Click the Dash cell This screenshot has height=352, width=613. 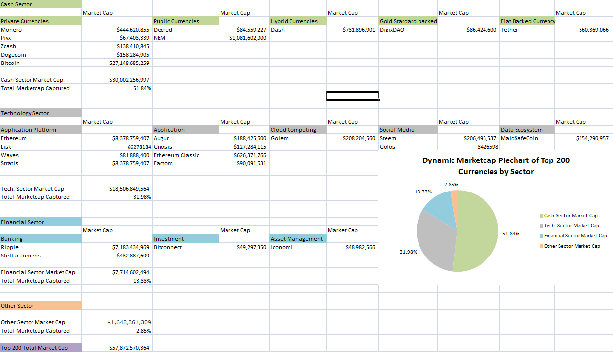(298, 30)
